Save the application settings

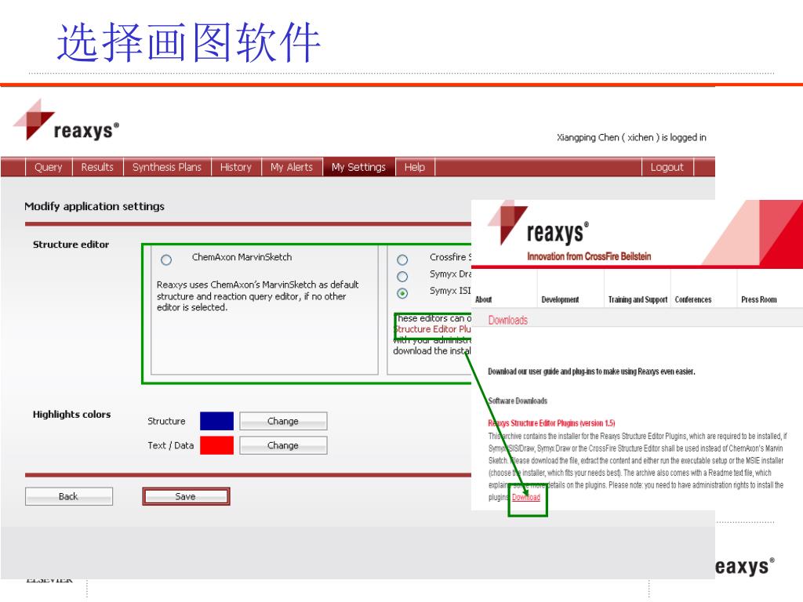tap(186, 496)
